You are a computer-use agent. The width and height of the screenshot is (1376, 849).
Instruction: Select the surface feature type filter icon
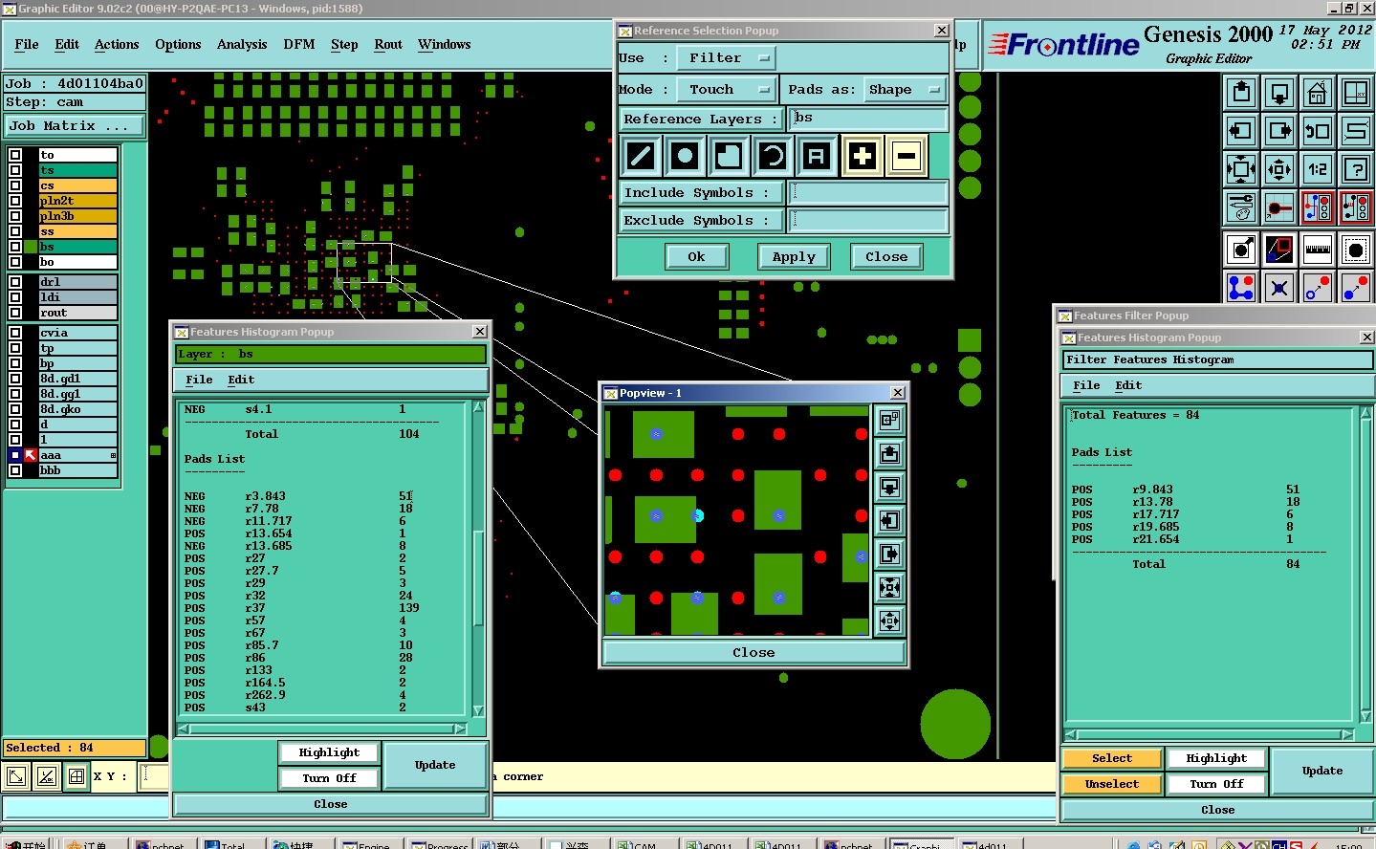729,155
